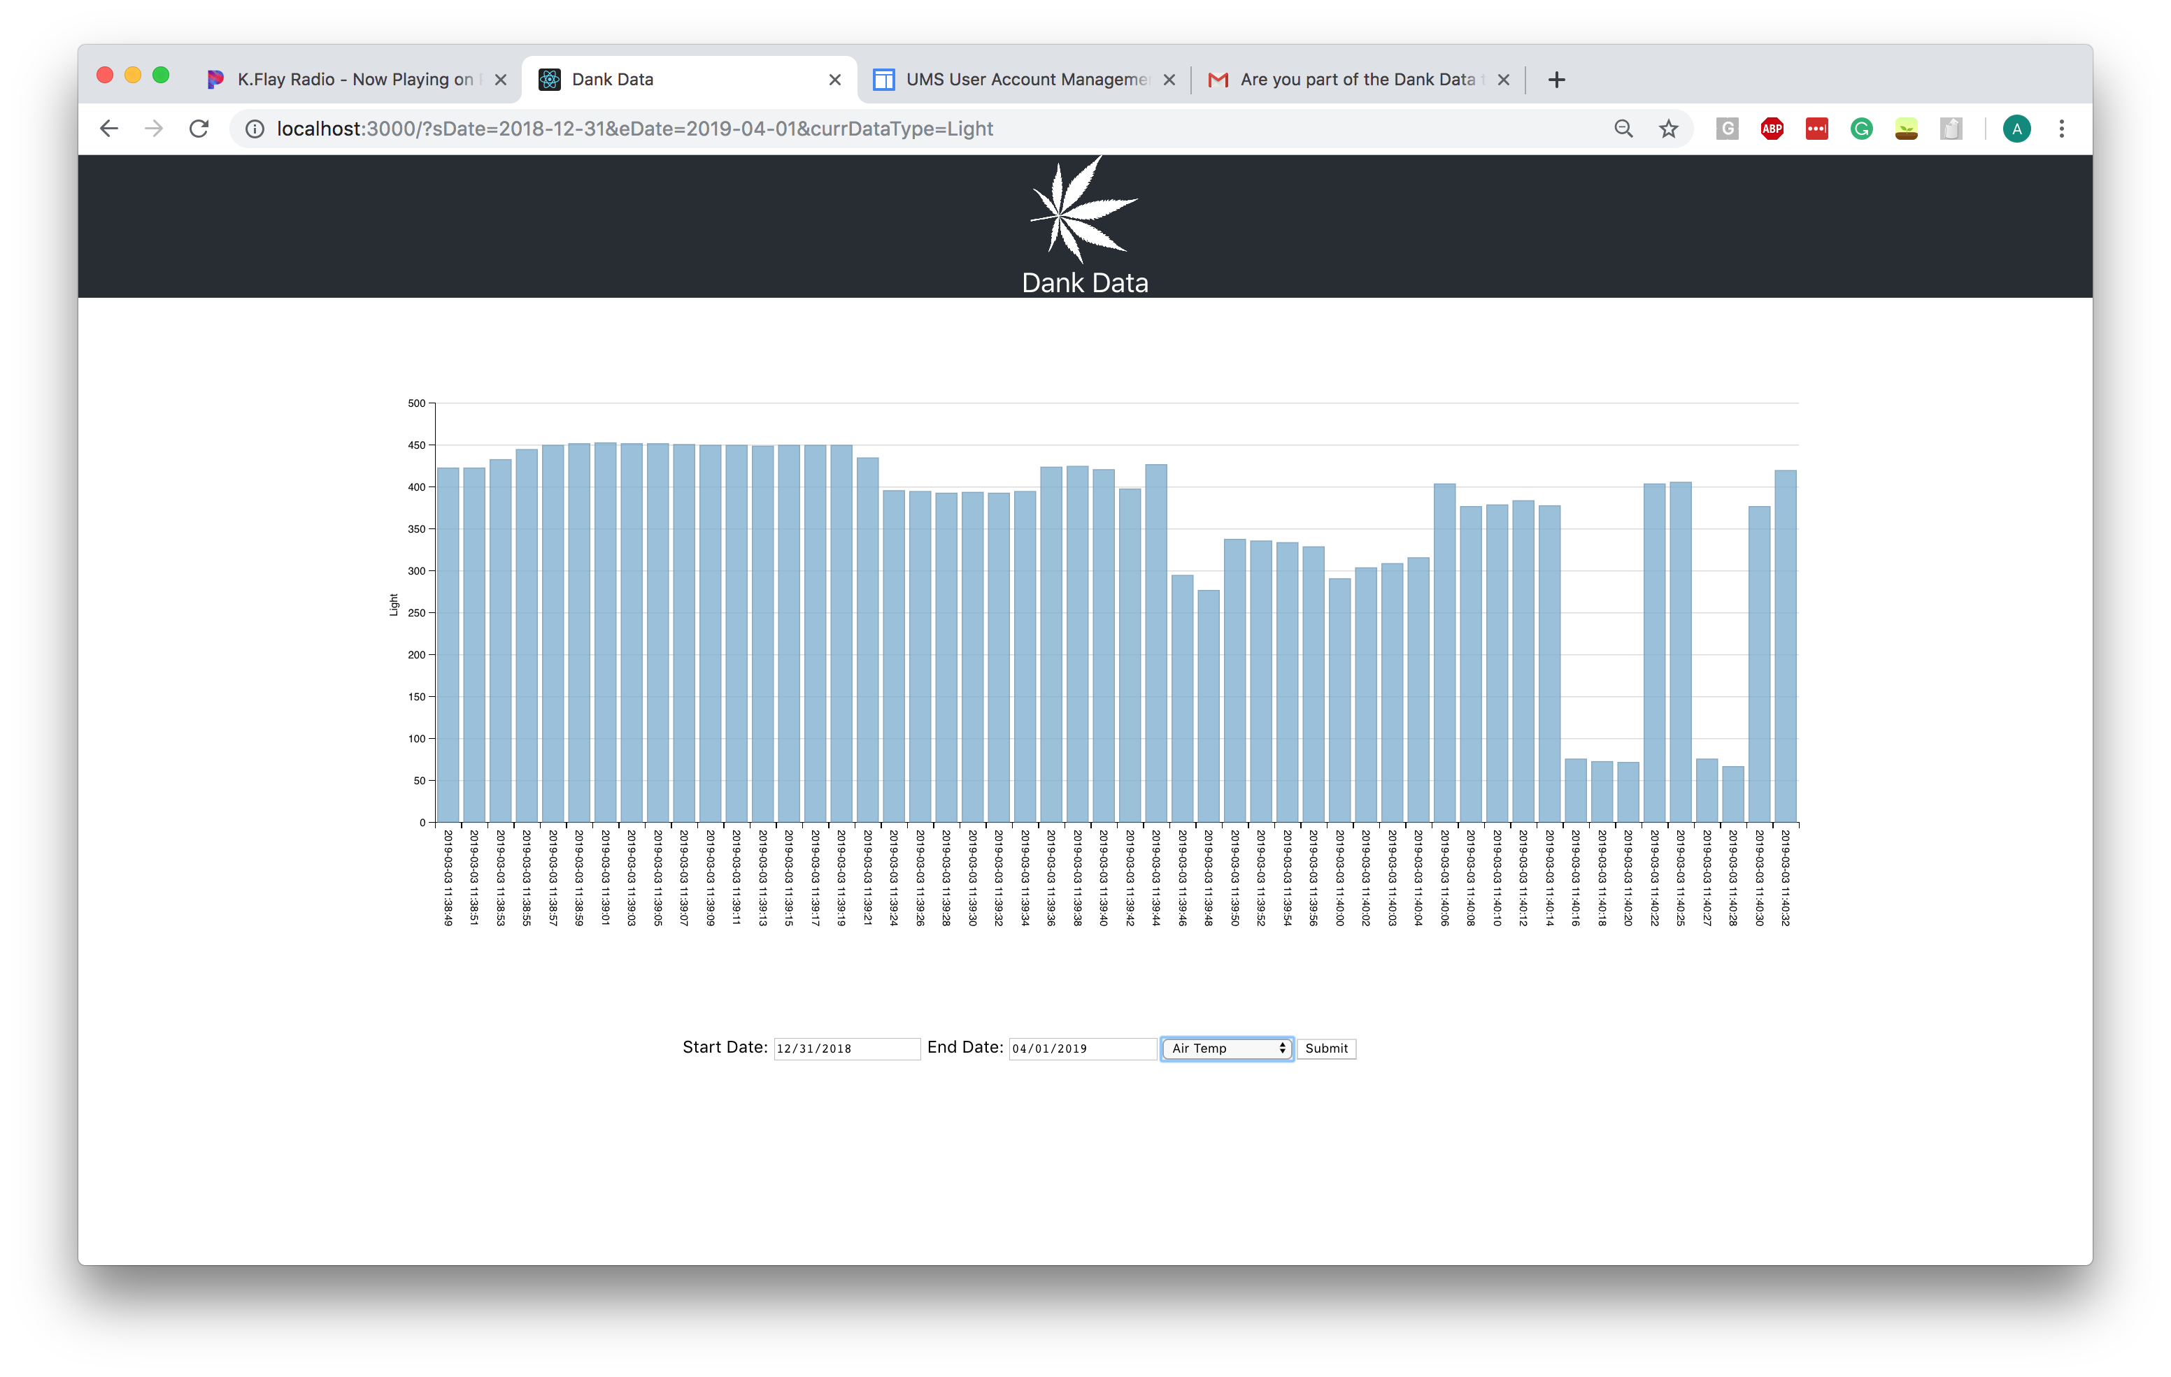Bookmark this page with the star icon
2171x1377 pixels.
[x=1669, y=129]
